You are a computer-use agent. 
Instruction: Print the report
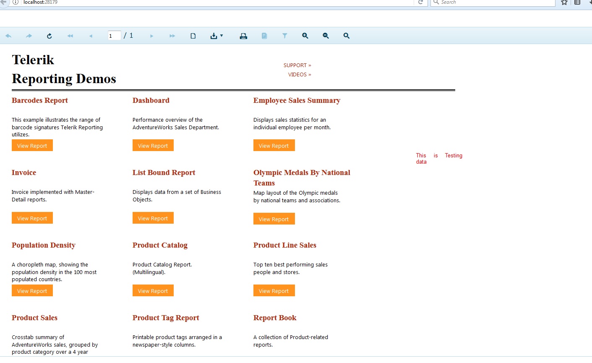point(243,36)
